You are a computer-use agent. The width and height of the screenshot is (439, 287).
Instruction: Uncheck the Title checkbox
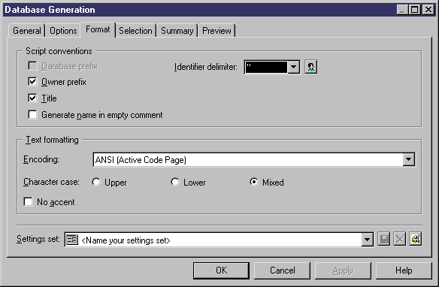click(x=32, y=98)
